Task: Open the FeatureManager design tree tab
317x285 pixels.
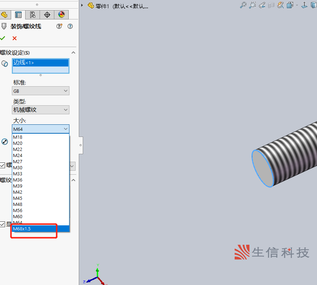Action: (x=4, y=15)
